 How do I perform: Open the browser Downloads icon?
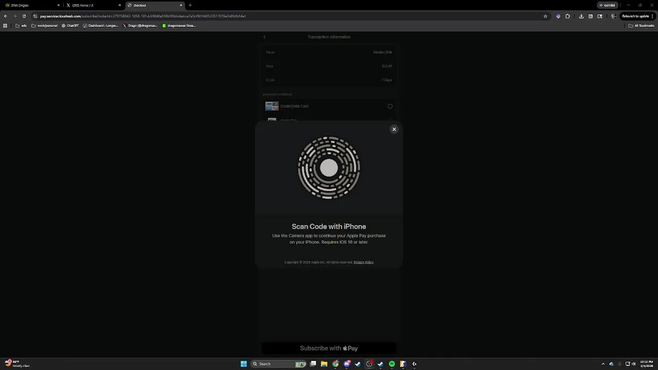pos(581,16)
